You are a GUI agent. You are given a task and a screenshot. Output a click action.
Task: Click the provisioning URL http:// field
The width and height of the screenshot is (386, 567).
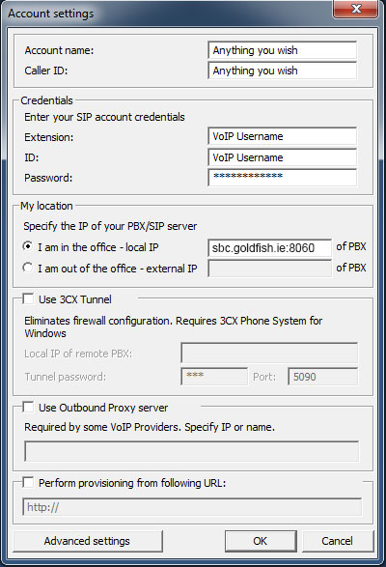[x=192, y=507]
